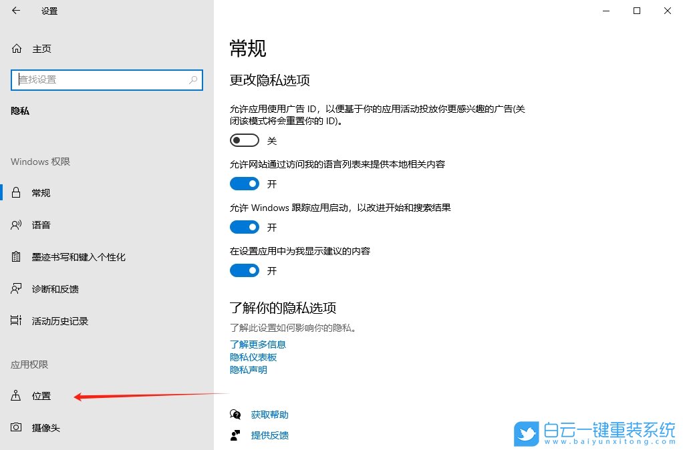683x450 pixels.
Task: Click the back arrow at top left
Action: click(x=15, y=11)
